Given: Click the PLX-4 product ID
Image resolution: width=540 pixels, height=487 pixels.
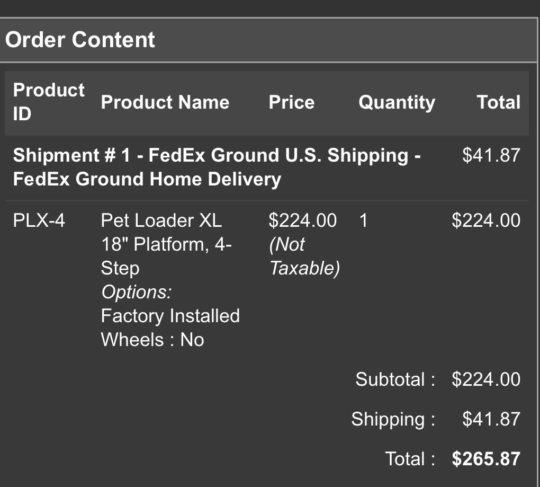Looking at the screenshot, I should click(39, 220).
